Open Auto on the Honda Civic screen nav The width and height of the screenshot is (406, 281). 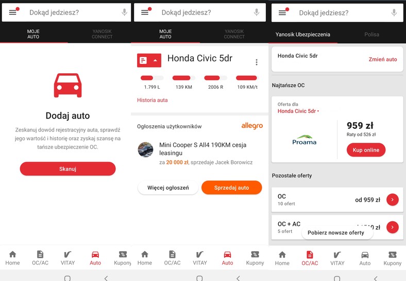pos(227,258)
